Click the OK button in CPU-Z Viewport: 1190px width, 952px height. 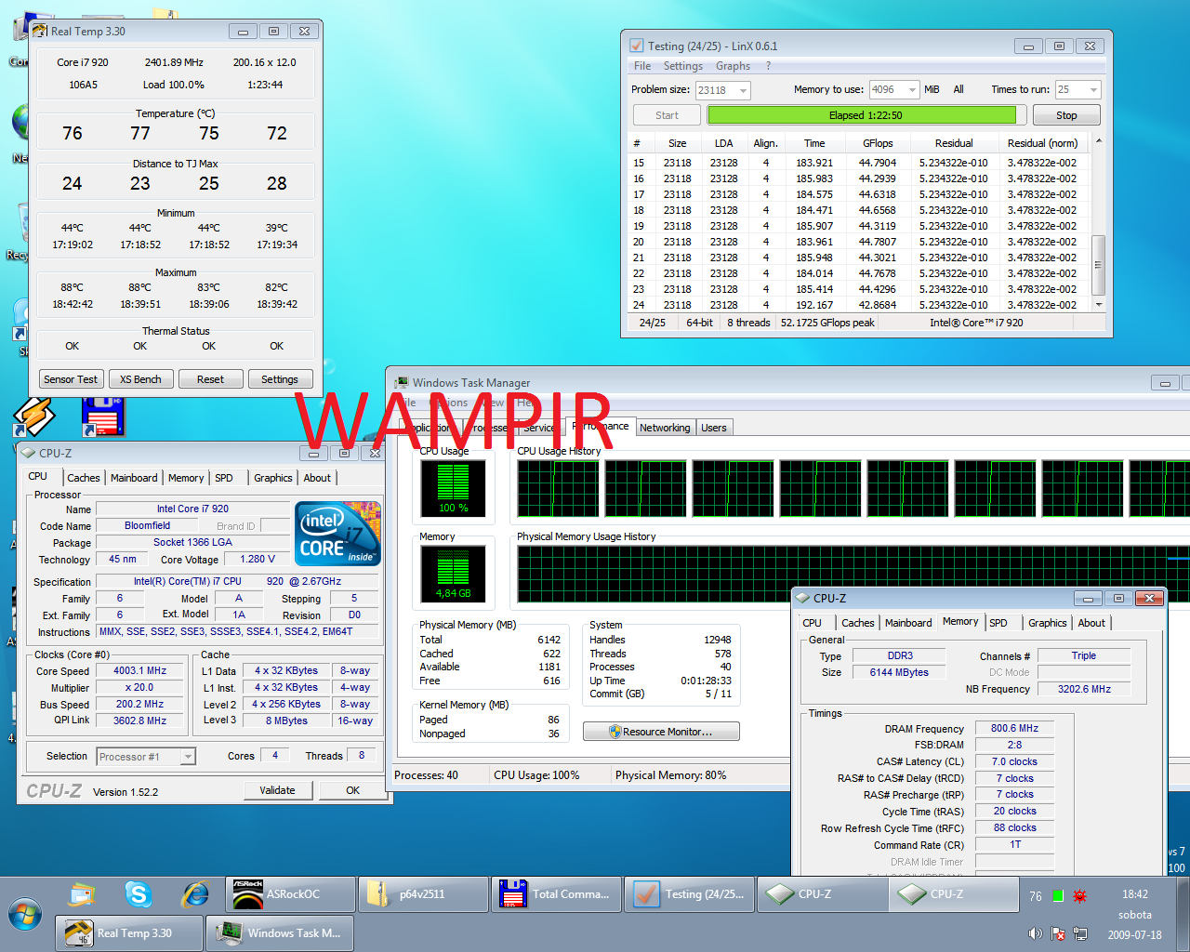[352, 790]
